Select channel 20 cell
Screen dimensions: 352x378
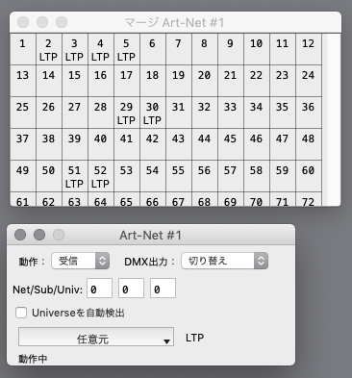205,81
